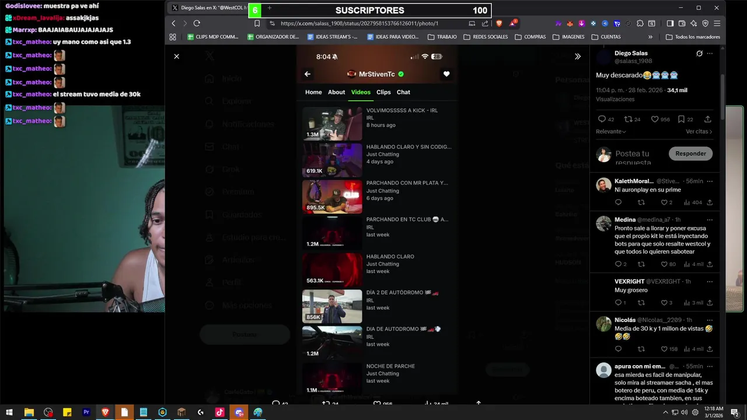
Task: Open the Brave Wallet icon
Action: 682,23
